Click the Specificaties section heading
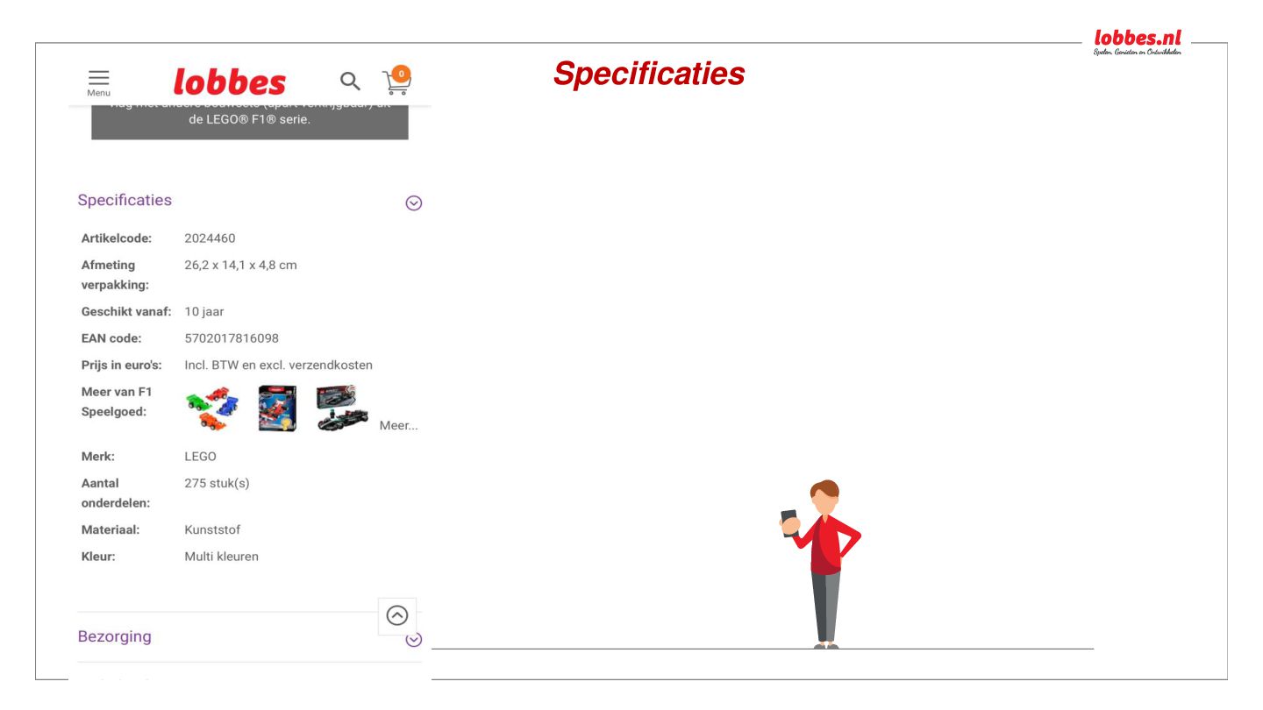 [x=125, y=200]
